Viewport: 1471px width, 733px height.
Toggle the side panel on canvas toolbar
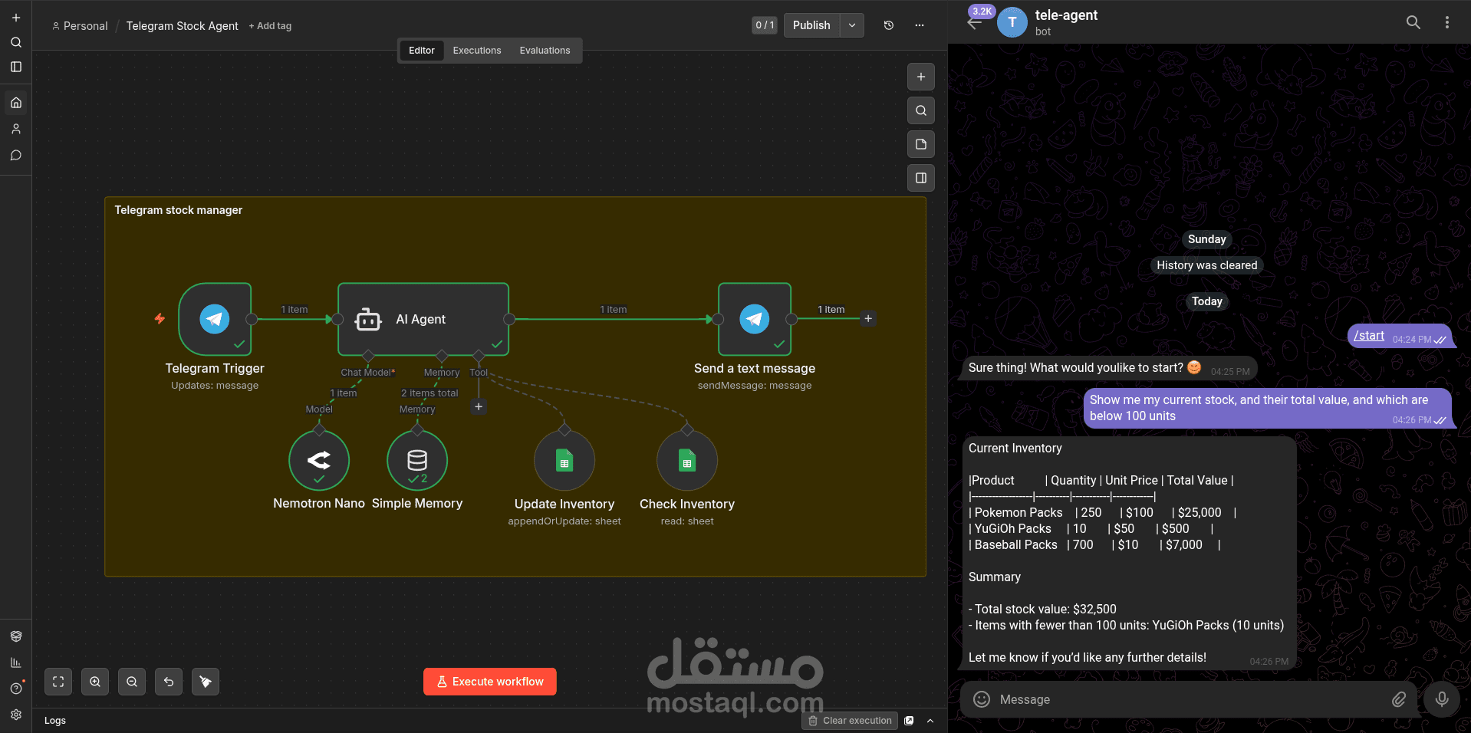[921, 178]
